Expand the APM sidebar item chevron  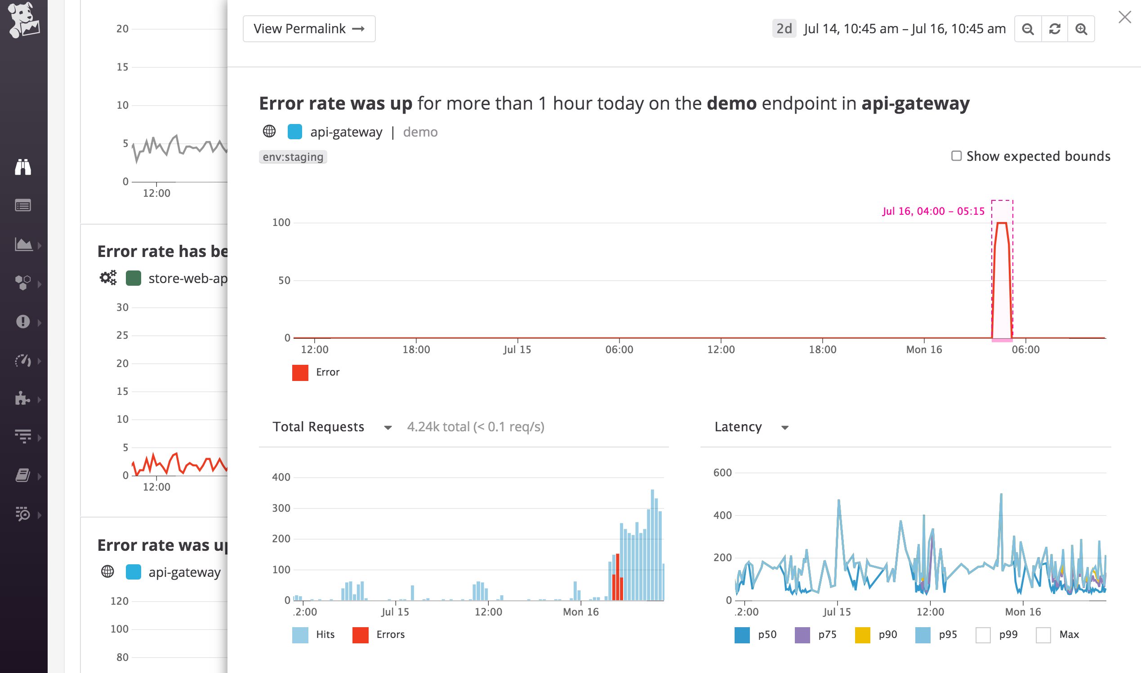pos(39,283)
